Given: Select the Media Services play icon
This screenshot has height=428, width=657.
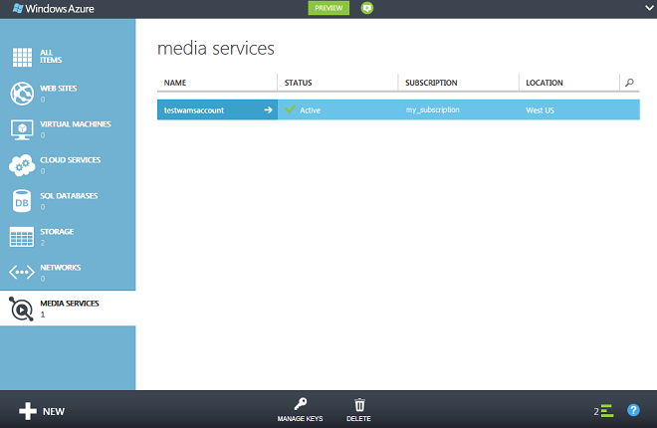Looking at the screenshot, I should click(x=21, y=310).
